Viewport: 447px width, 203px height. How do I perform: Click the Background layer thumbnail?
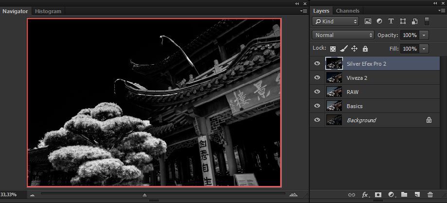point(334,120)
